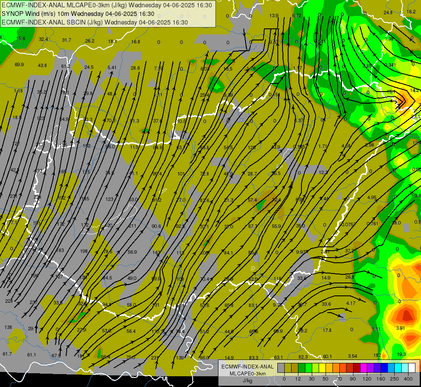Viewport: 421px width, 387px height.
Task: Click the map value 4.17
Action: tap(351, 303)
